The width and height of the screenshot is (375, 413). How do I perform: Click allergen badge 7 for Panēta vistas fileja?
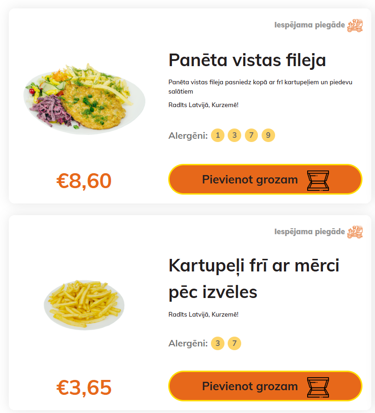pos(251,135)
